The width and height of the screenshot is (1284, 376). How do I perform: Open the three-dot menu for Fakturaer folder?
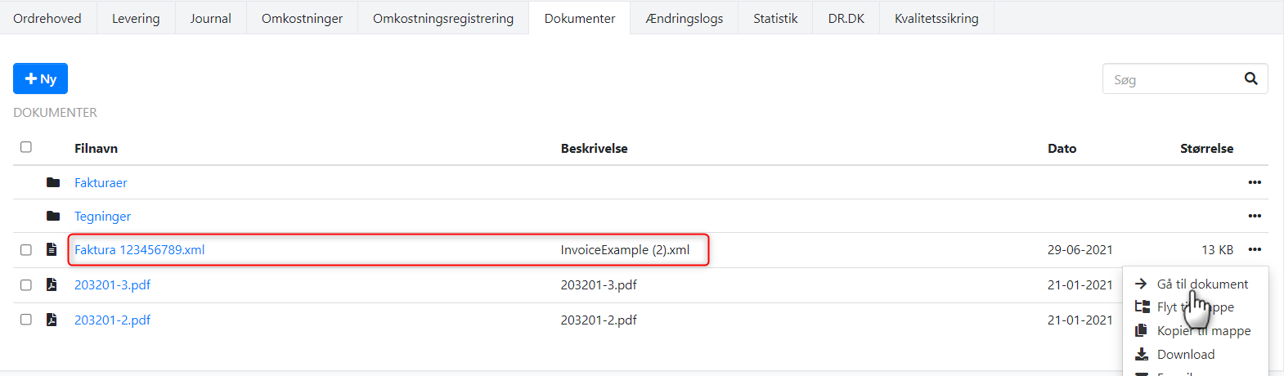(1255, 182)
